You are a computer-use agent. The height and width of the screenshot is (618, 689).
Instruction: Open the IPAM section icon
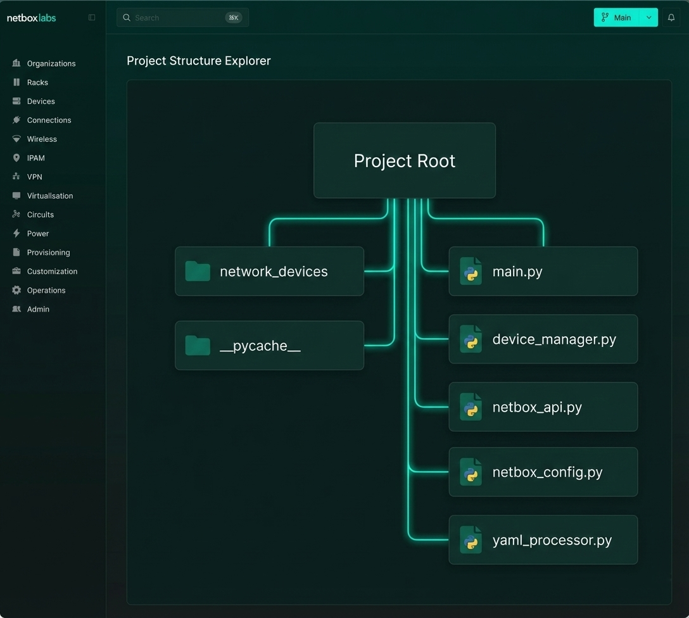[16, 158]
